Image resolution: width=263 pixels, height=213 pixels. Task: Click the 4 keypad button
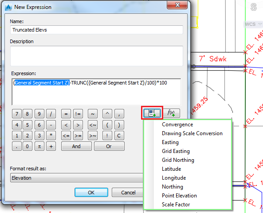(x=17, y=125)
